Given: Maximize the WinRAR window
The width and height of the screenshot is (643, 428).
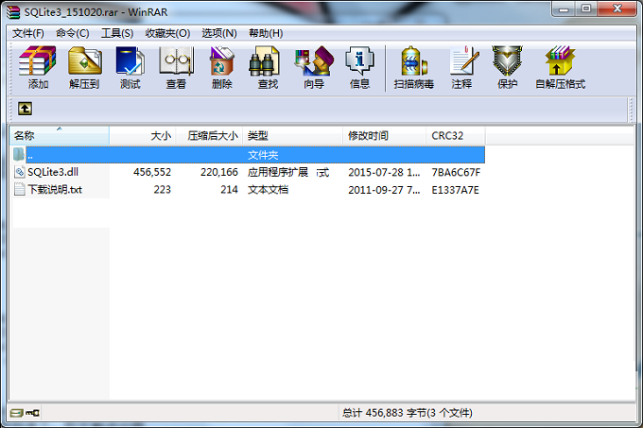Looking at the screenshot, I should [x=586, y=9].
